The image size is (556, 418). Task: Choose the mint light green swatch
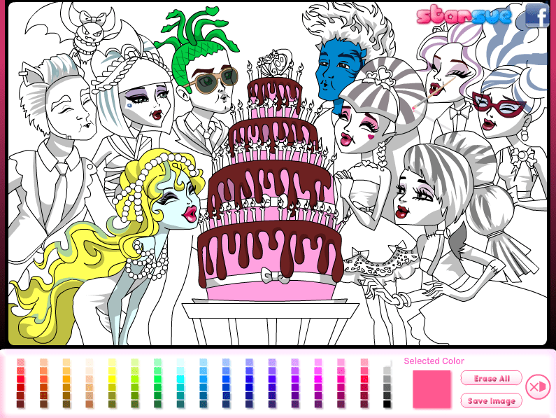coord(158,362)
